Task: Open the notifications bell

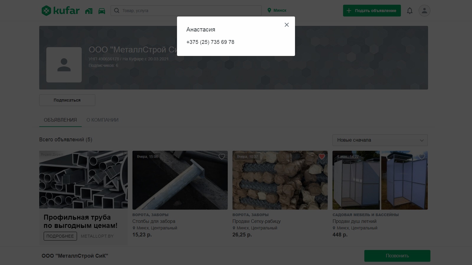Action: [x=410, y=11]
